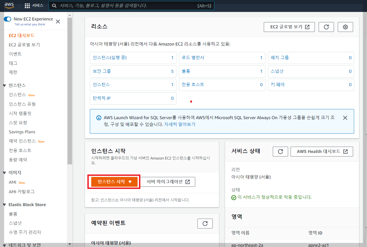Open AMI 카탈로그 in sidebar

[x=22, y=192]
